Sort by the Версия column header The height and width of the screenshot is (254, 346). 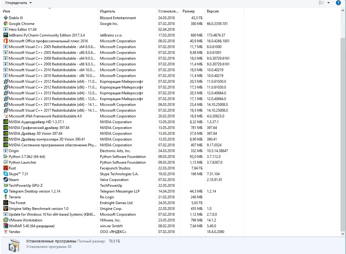pyautogui.click(x=224, y=11)
